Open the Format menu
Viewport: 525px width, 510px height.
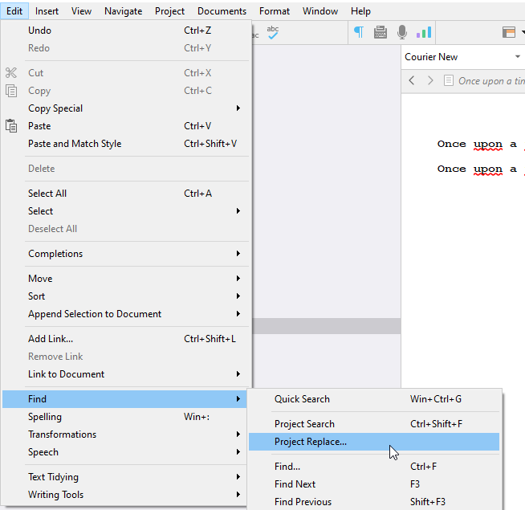coord(275,11)
